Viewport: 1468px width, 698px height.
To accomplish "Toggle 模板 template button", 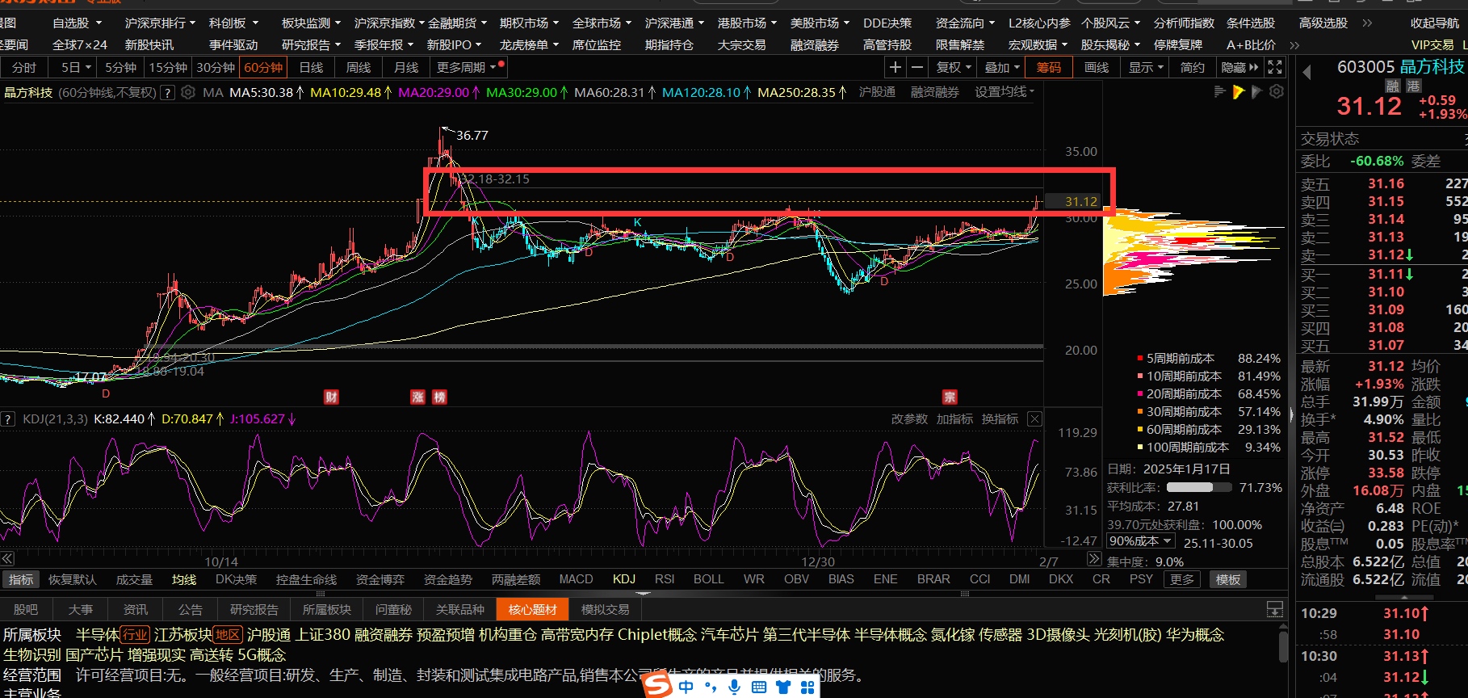I will pos(1228,579).
